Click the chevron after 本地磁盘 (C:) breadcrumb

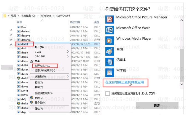pos(38,16)
